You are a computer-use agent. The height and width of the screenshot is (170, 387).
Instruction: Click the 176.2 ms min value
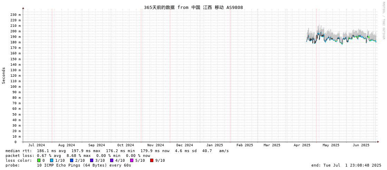coord(120,151)
